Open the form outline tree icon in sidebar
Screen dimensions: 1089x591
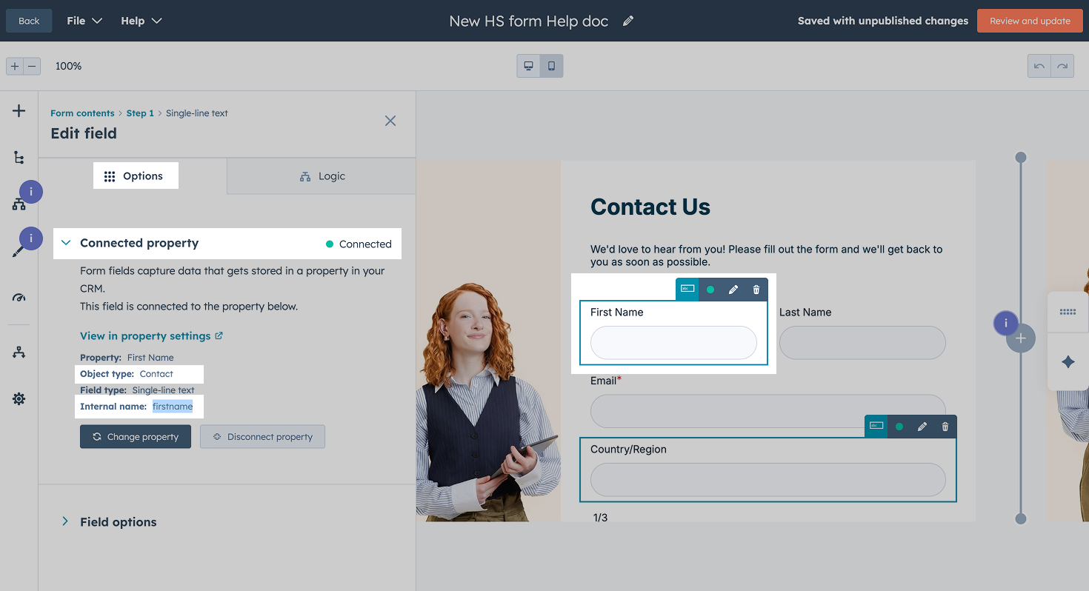tap(18, 157)
